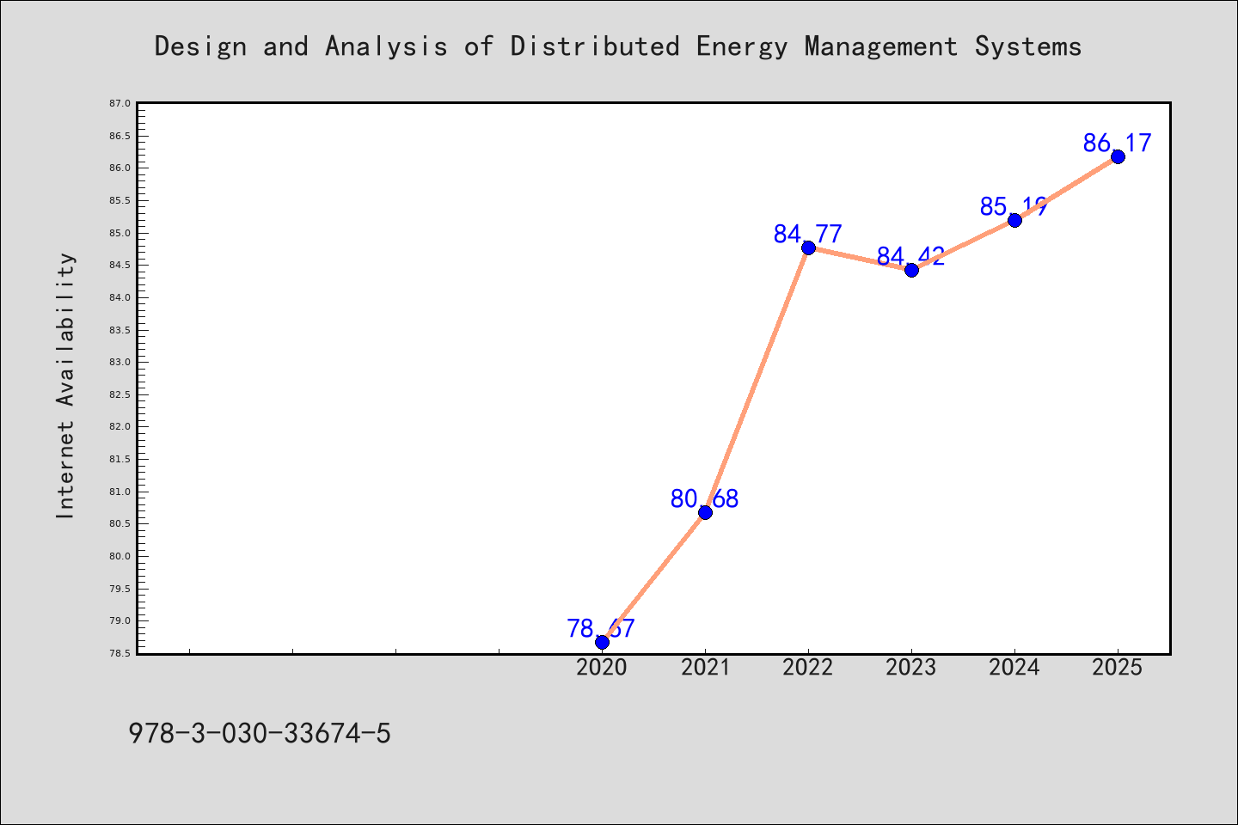Image resolution: width=1238 pixels, height=825 pixels.
Task: Click the 84.42 data label
Action: (910, 256)
